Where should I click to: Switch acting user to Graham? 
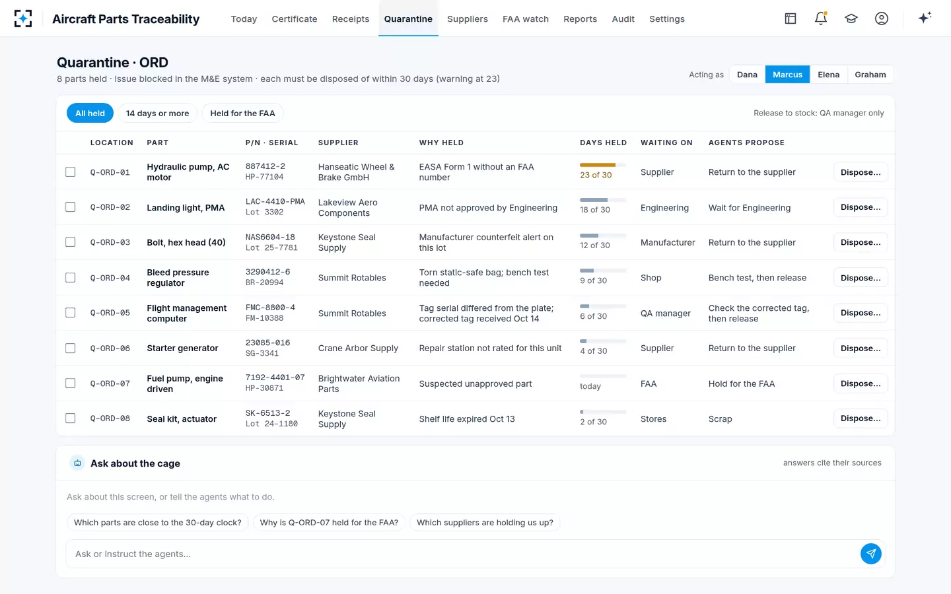tap(870, 75)
